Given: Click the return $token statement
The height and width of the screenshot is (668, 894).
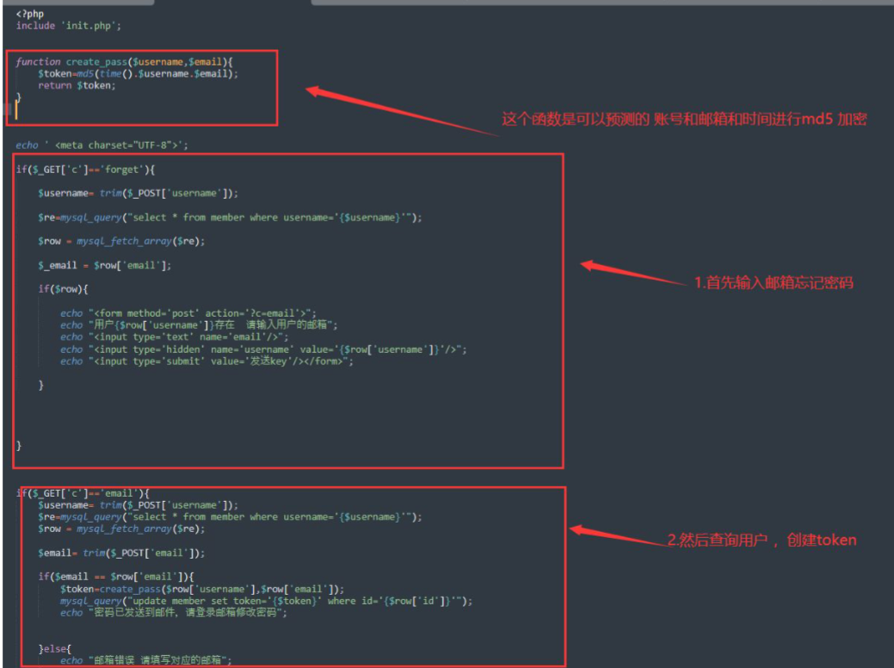Looking at the screenshot, I should tap(77, 86).
